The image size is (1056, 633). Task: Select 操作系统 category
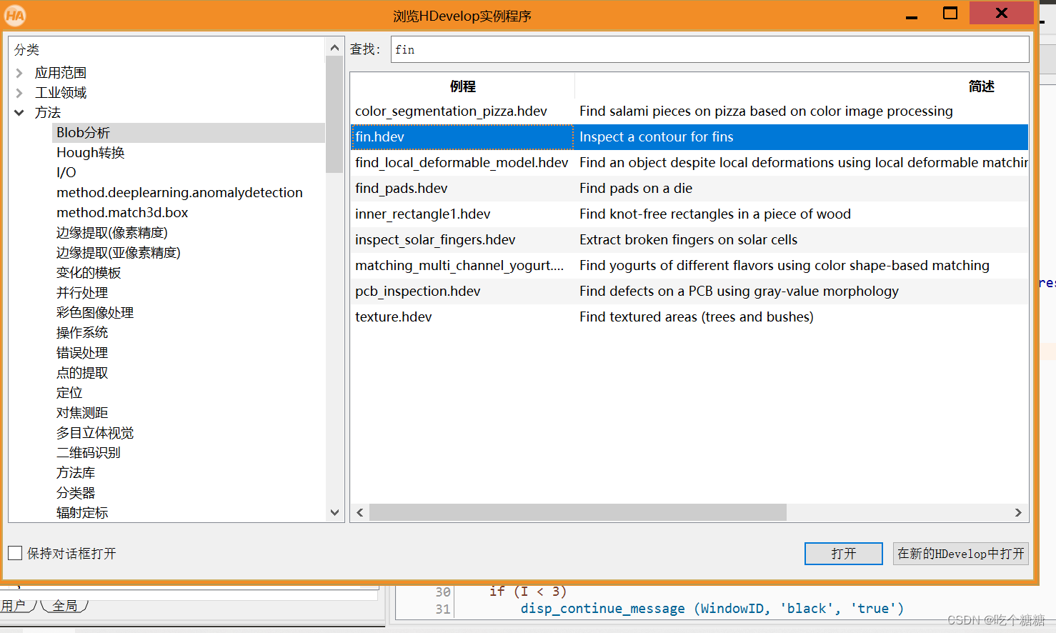click(82, 333)
